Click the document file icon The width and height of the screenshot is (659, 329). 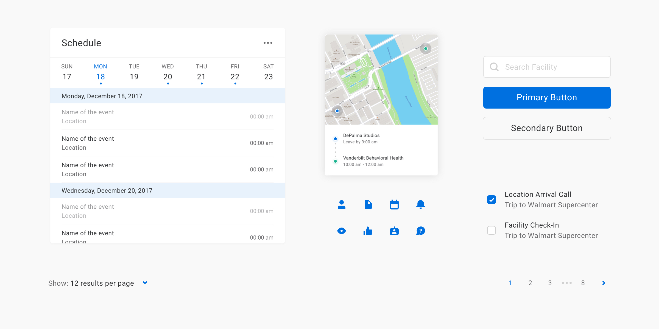click(368, 205)
